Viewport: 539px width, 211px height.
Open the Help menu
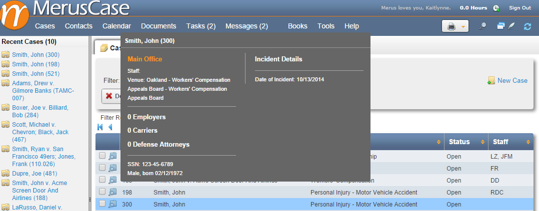tap(351, 26)
